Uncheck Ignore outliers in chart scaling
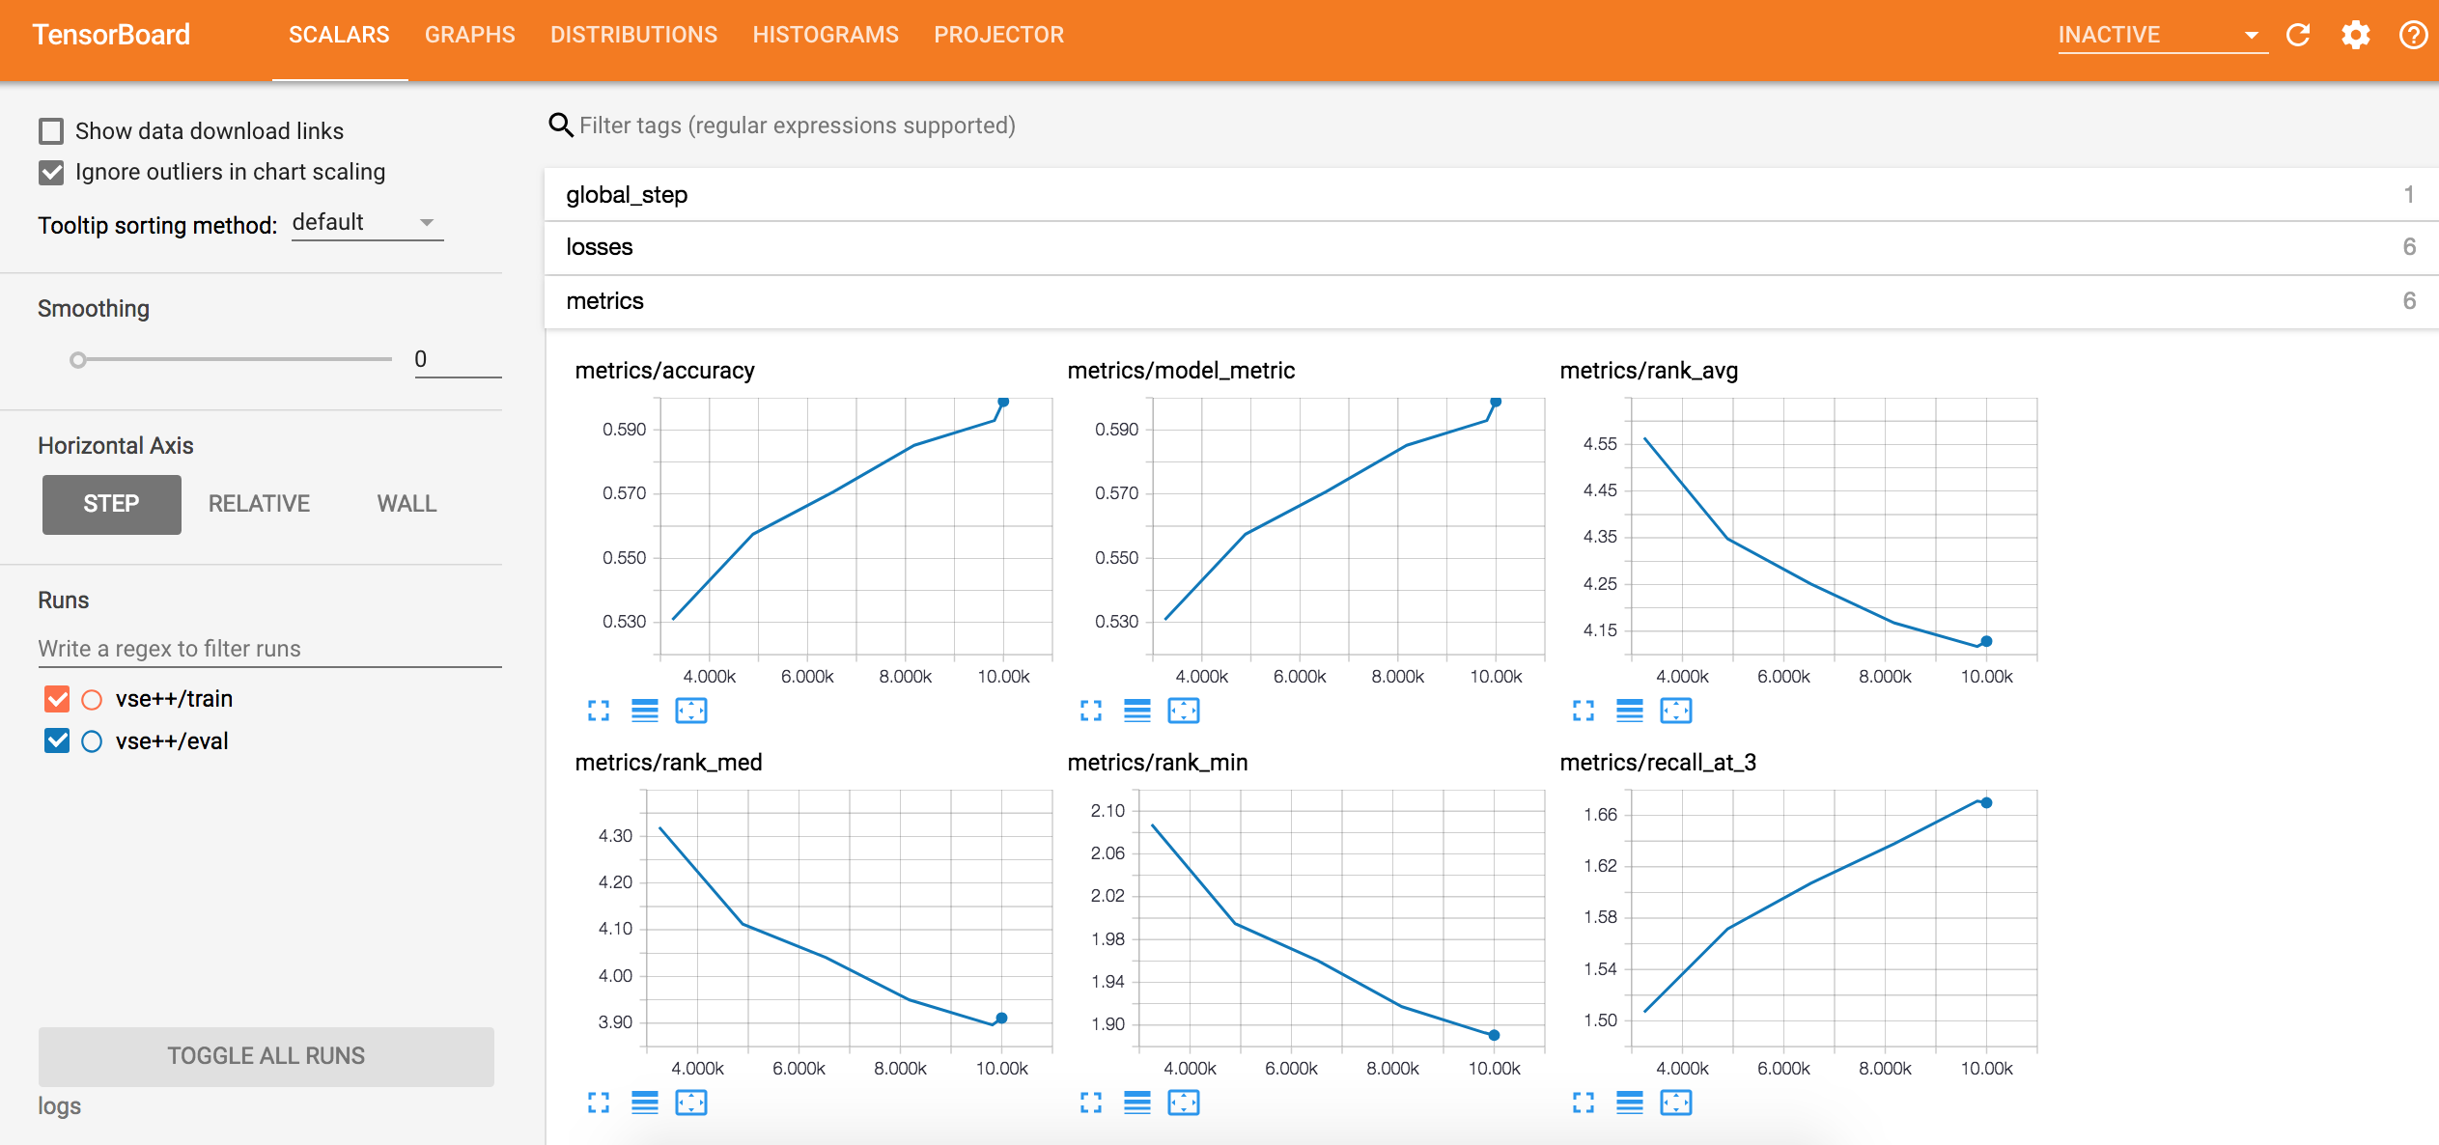2439x1145 pixels. coord(51,173)
